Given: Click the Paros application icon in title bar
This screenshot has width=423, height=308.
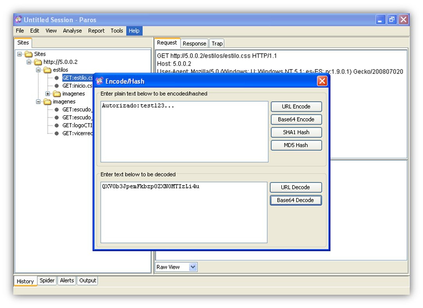Looking at the screenshot, I should coord(18,20).
